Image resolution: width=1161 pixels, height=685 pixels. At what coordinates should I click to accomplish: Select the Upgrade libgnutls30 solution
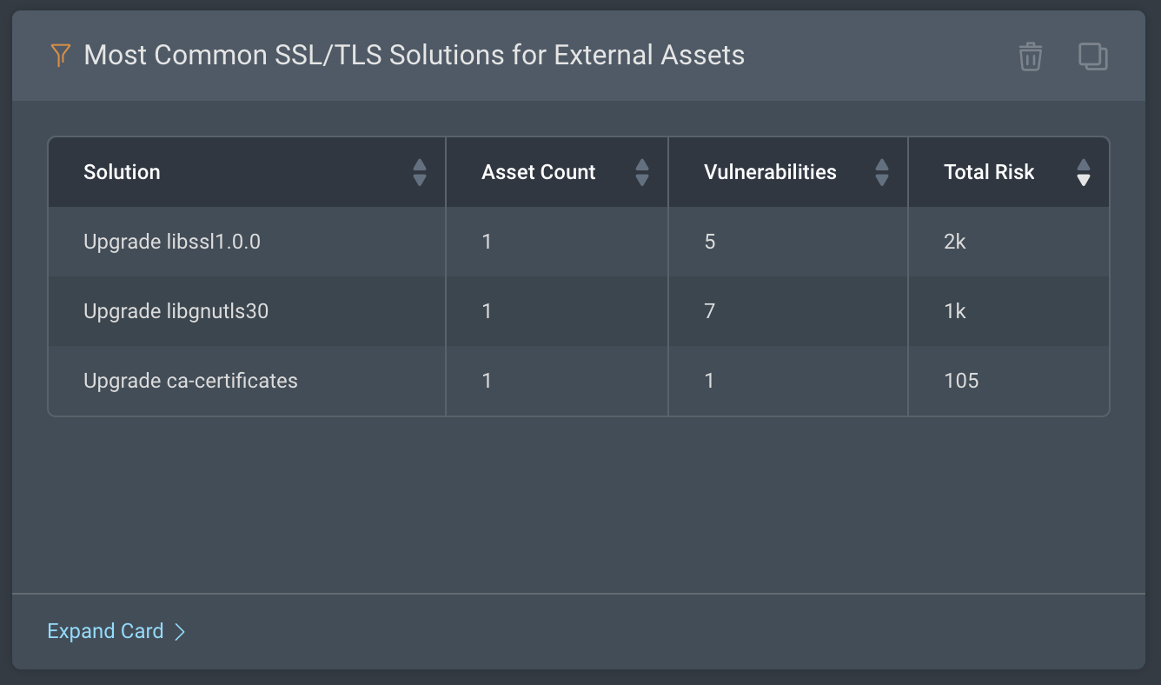176,311
